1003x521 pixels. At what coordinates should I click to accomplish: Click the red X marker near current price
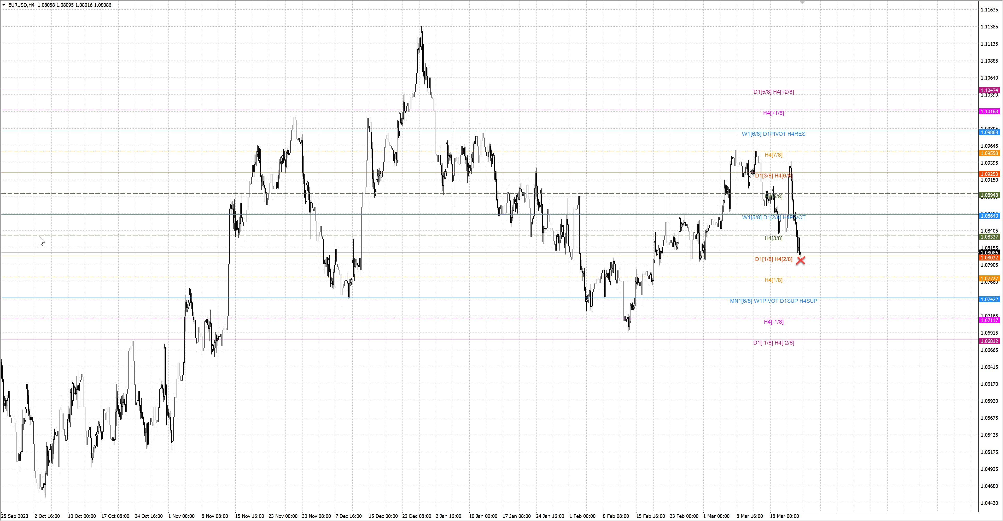click(x=801, y=260)
